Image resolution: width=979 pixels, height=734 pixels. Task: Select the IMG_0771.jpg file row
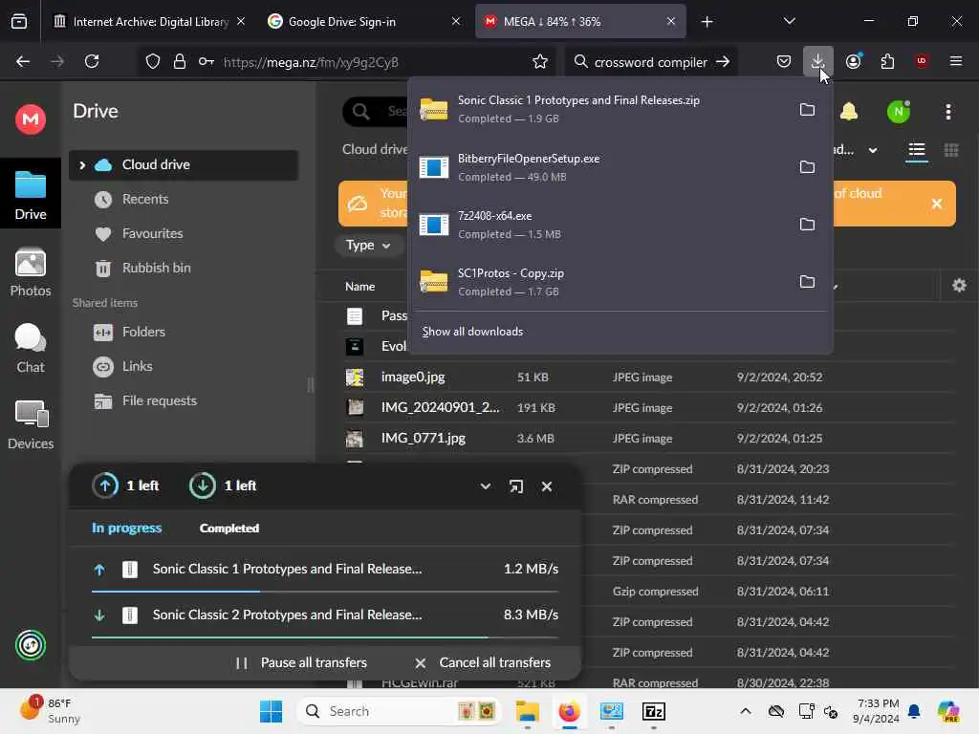[x=649, y=438]
